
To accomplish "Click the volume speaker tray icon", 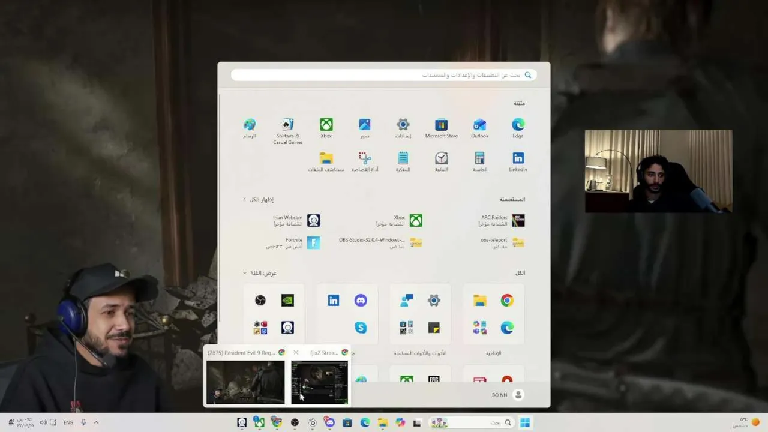I will tap(43, 422).
